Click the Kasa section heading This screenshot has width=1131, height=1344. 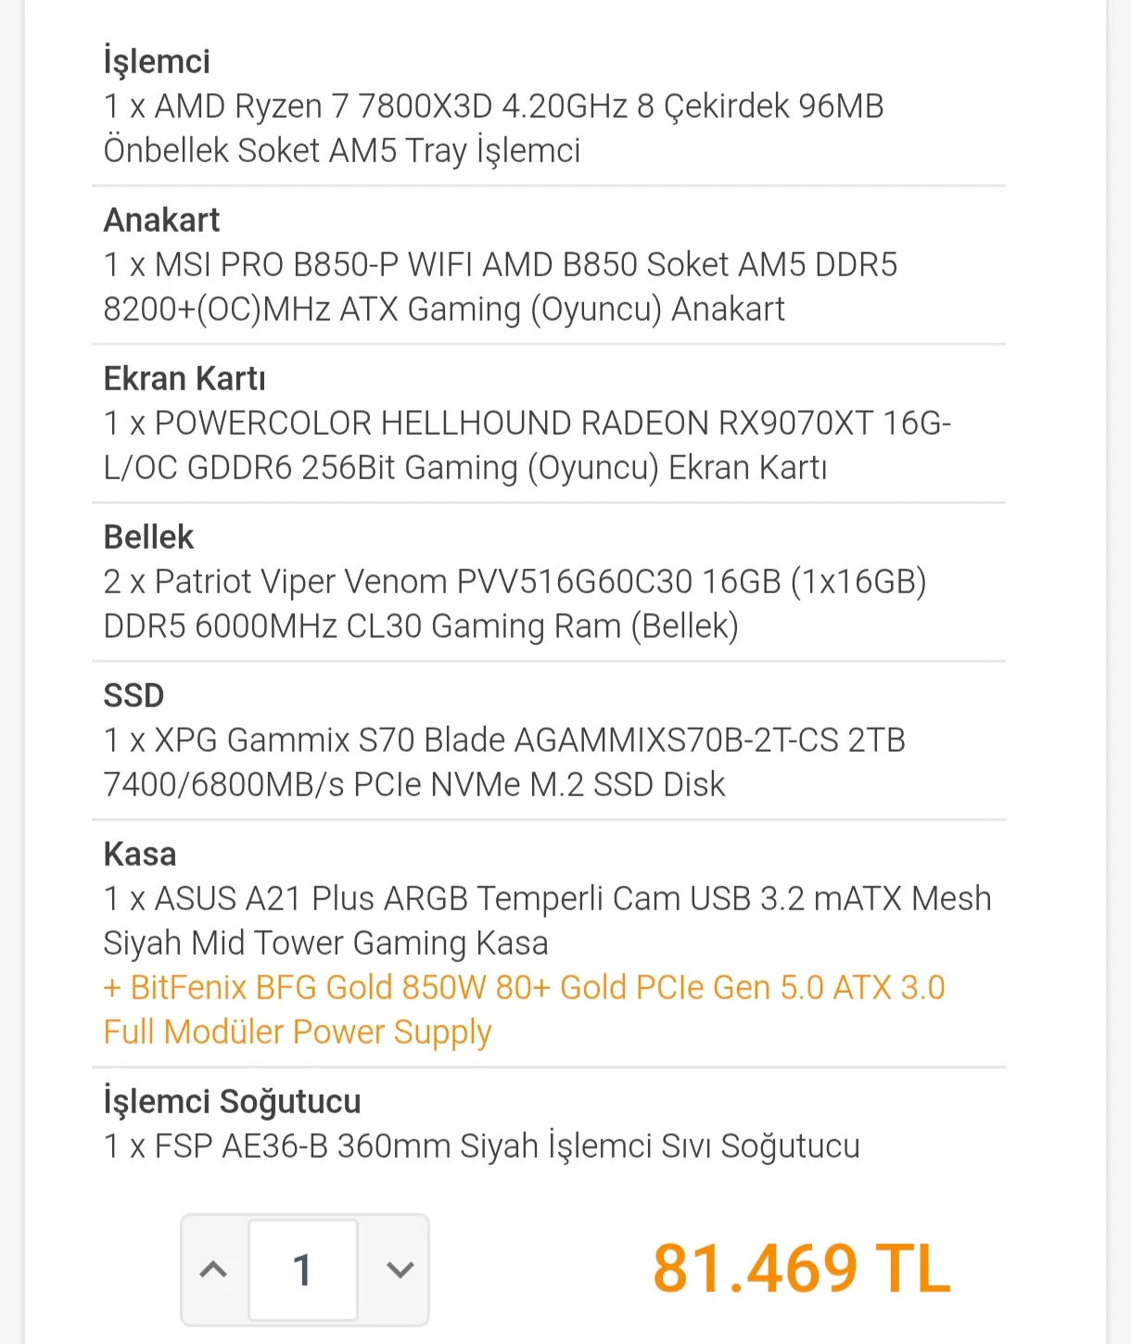140,855
